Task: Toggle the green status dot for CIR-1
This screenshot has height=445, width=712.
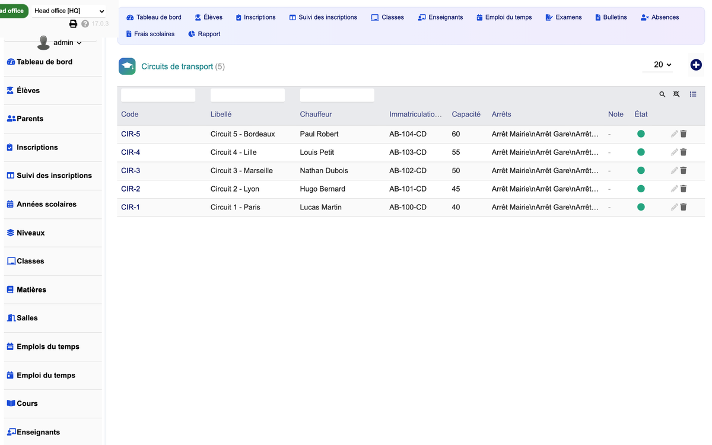Action: point(641,208)
